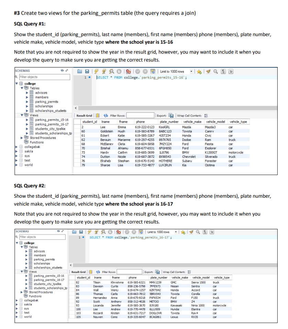Screen dimensions: 288x329
Task: Execute current statement icon in 15-16 query window
Action: tap(104, 72)
